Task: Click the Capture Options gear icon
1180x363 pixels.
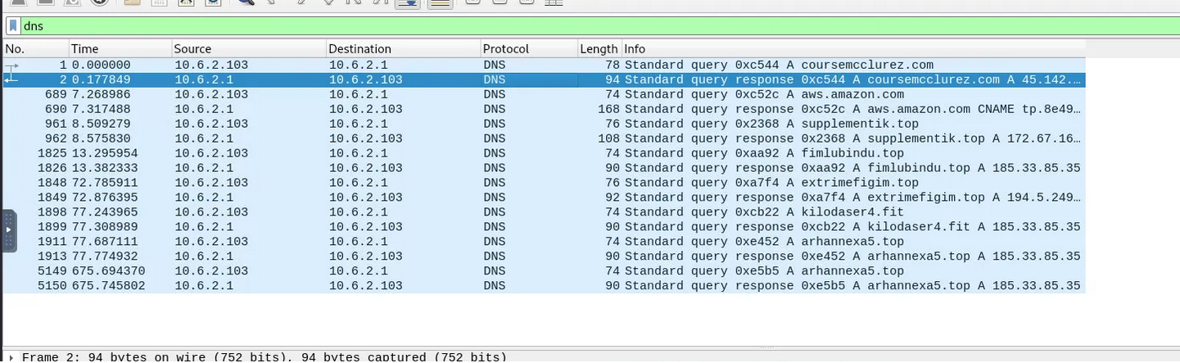Action: point(99,2)
